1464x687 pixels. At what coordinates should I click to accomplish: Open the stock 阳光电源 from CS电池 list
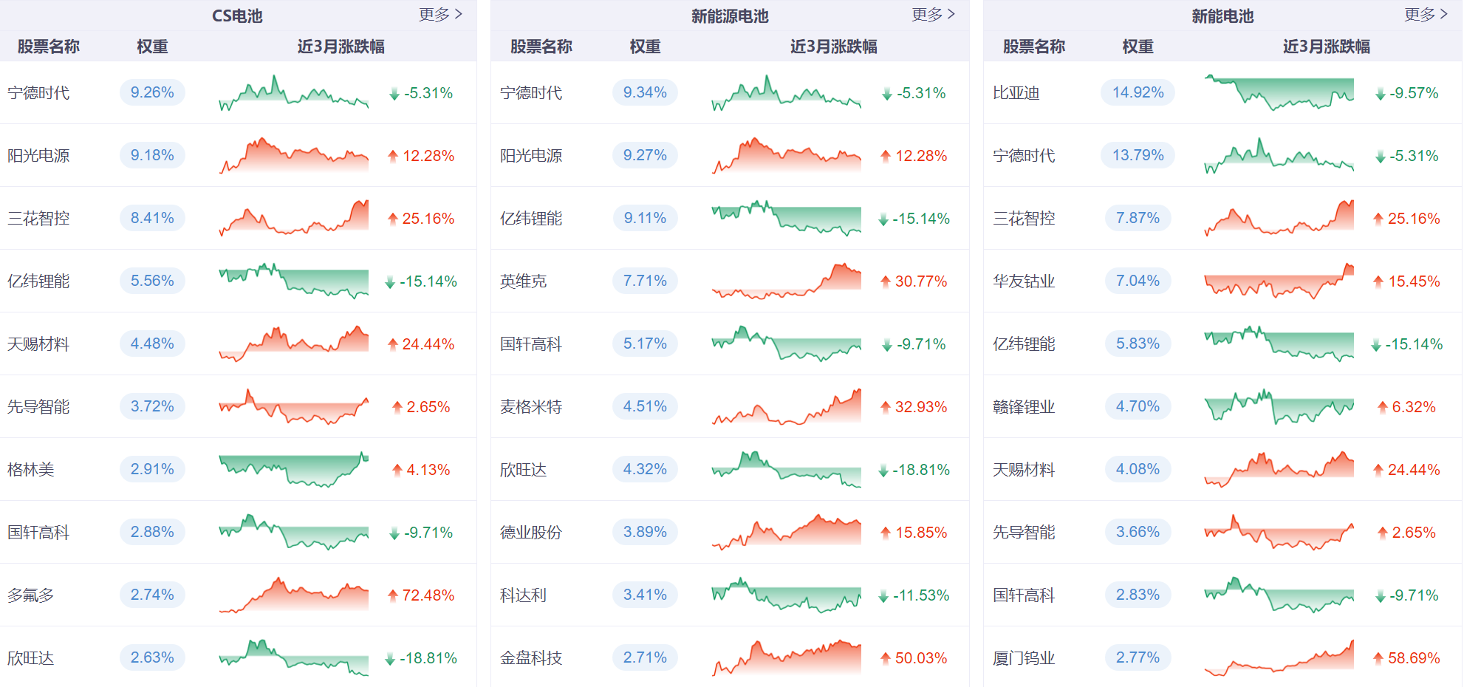coord(38,156)
